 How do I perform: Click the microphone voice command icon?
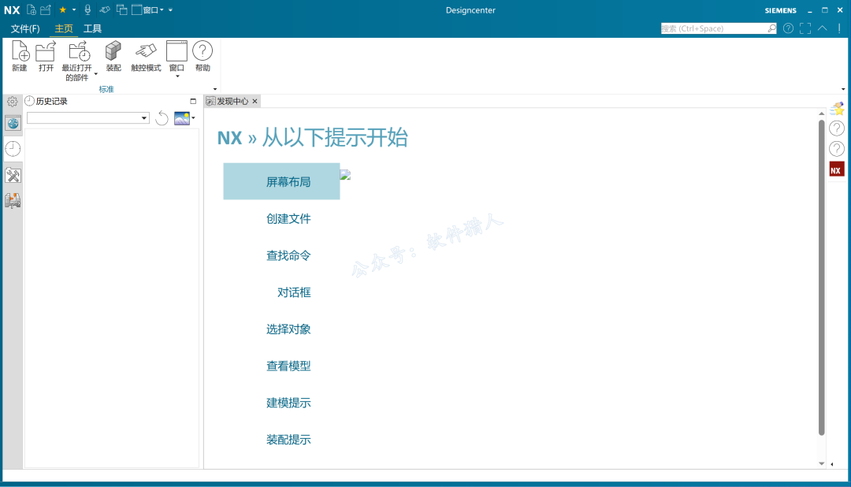[x=87, y=9]
